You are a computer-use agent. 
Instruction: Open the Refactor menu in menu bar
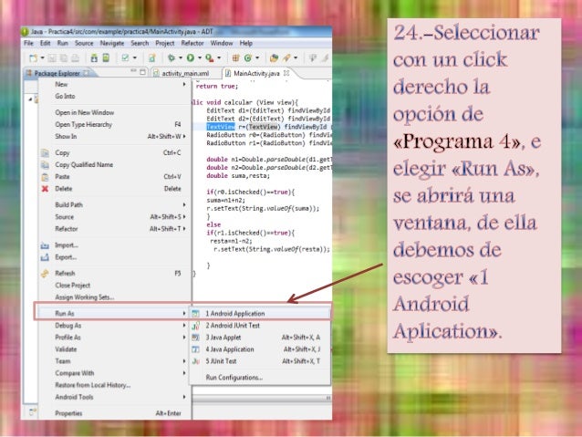pyautogui.click(x=192, y=43)
